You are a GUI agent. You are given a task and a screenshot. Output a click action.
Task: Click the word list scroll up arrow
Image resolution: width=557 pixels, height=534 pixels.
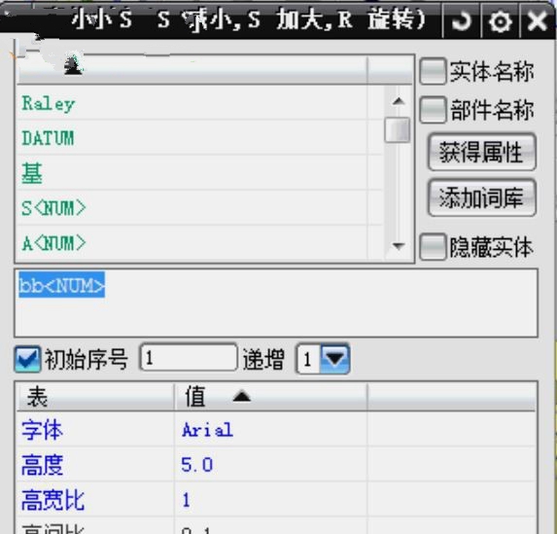click(x=398, y=101)
